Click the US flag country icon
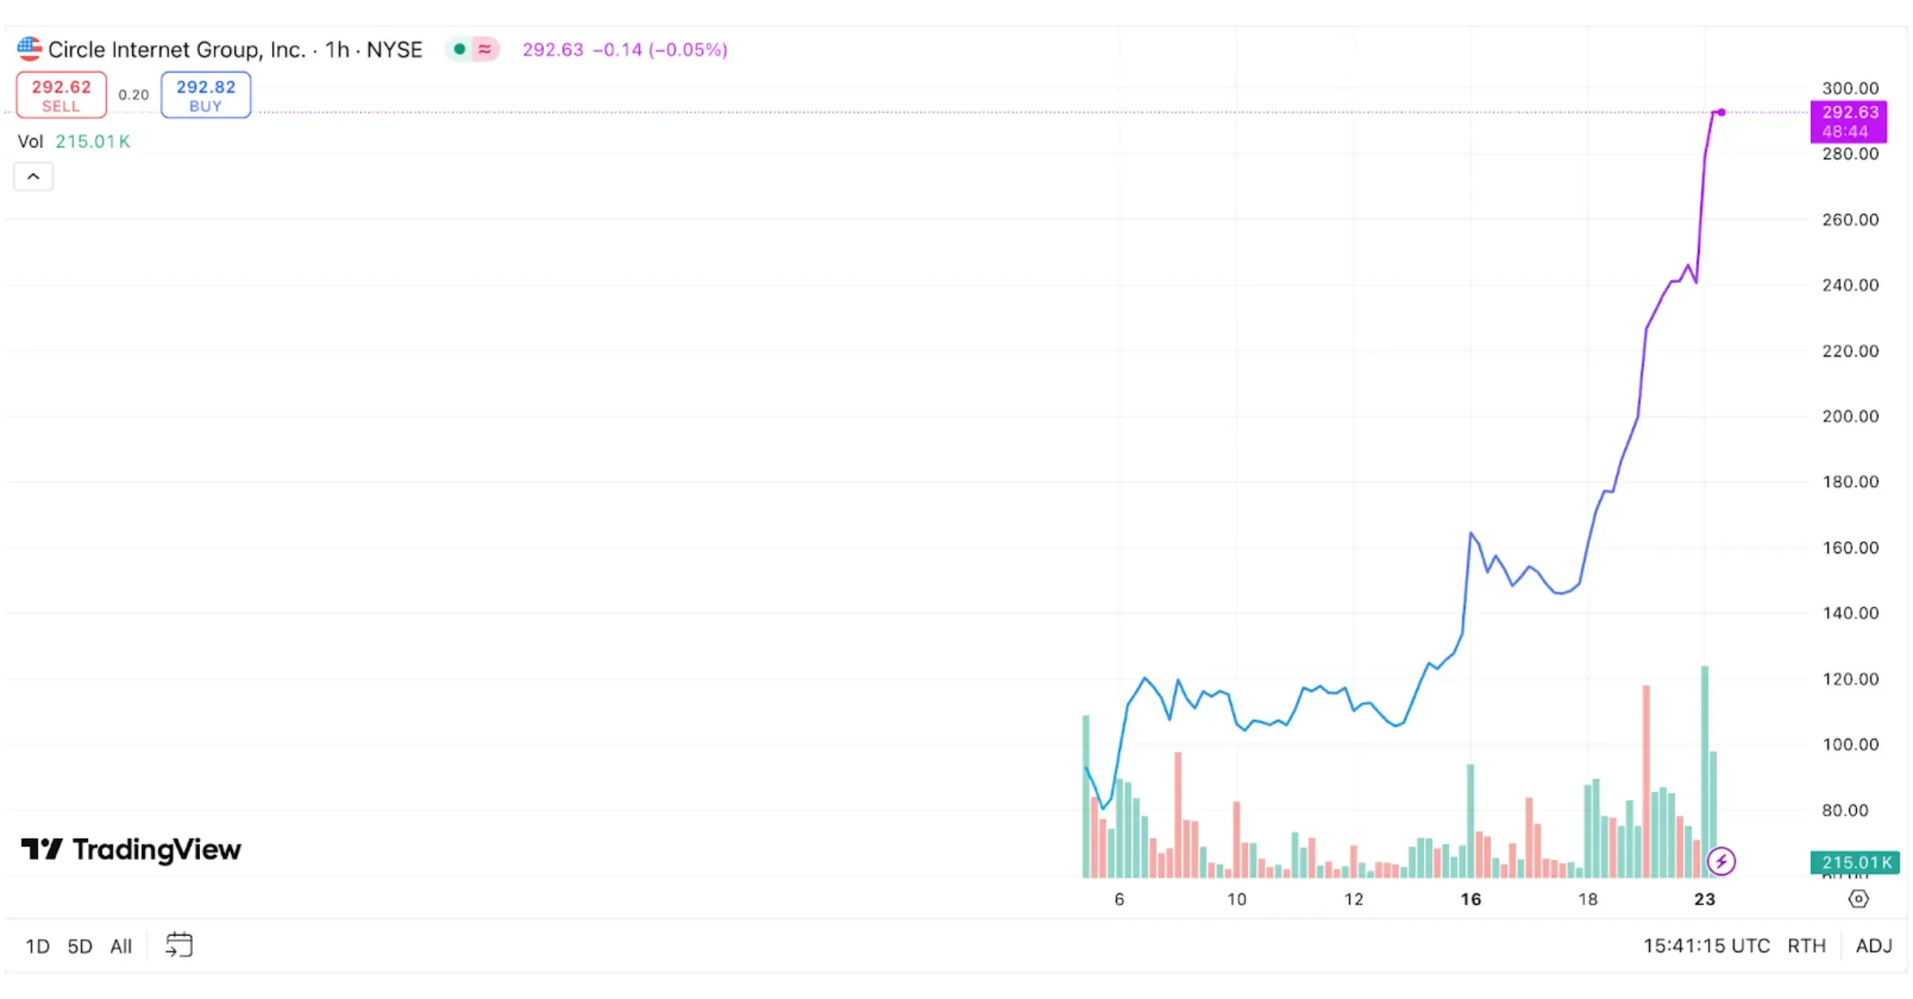1913x999 pixels. [28, 48]
